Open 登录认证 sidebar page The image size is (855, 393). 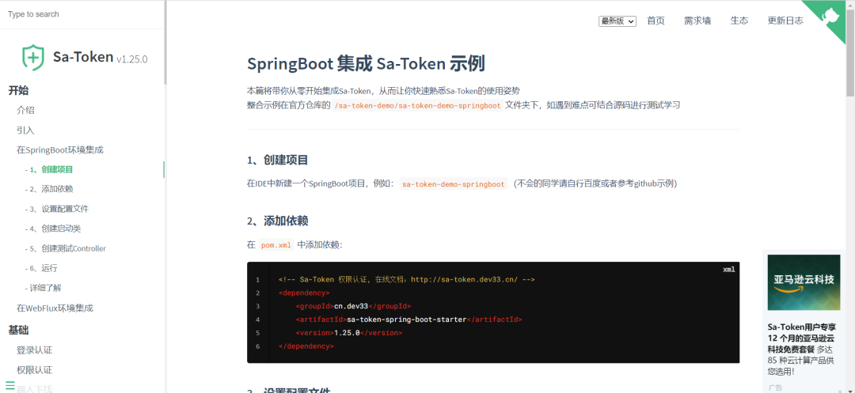(34, 350)
